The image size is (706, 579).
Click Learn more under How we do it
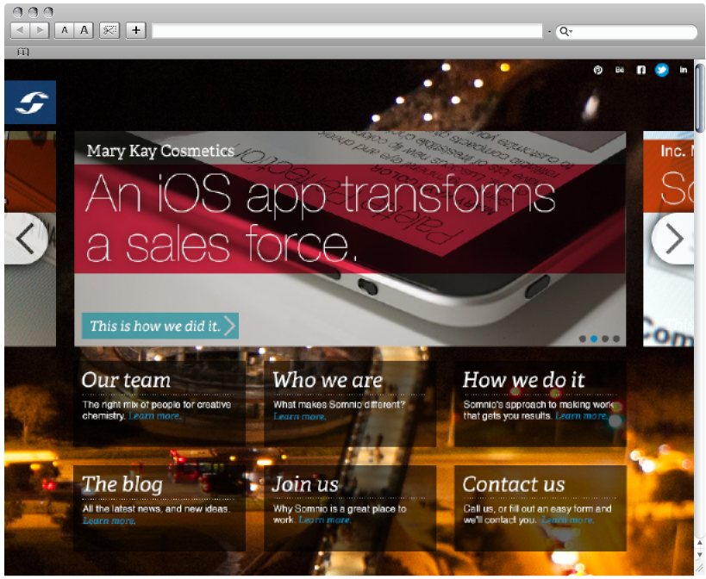point(581,415)
